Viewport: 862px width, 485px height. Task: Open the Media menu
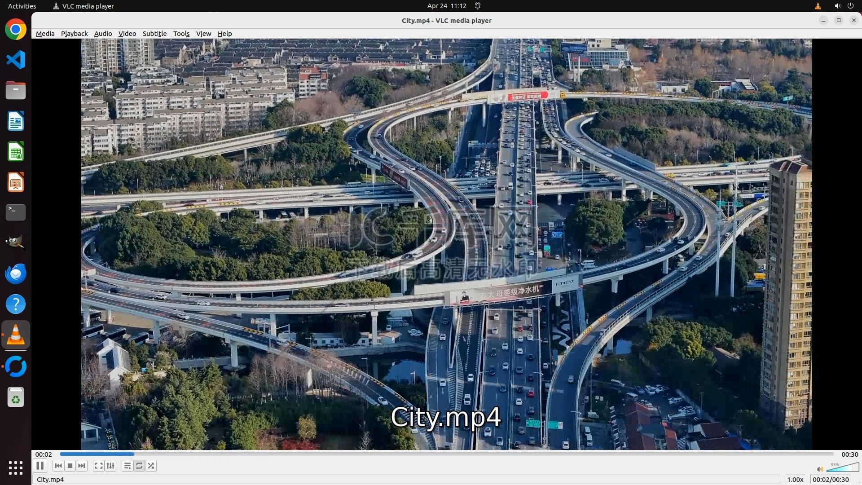[45, 34]
